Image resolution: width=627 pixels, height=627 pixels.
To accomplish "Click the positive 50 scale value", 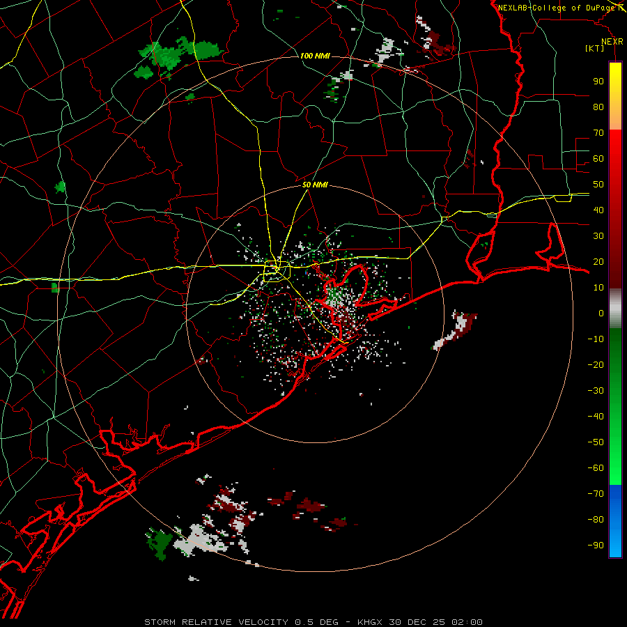I will click(x=598, y=185).
